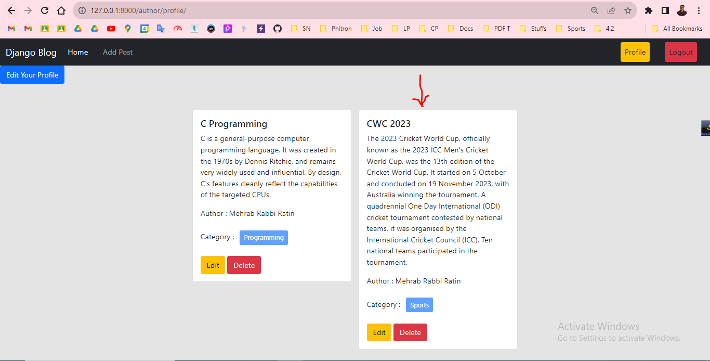This screenshot has height=361, width=710.
Task: Open the Extensions puzzle-piece icon
Action: [648, 10]
